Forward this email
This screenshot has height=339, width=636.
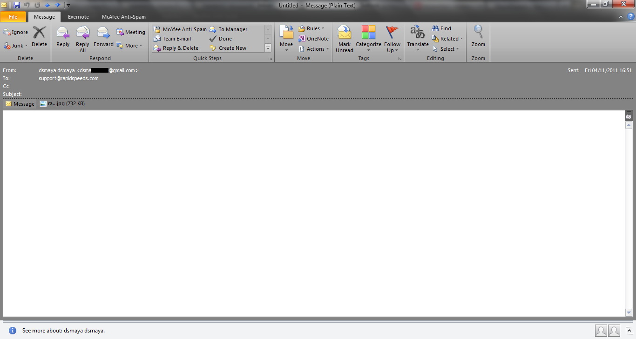(x=103, y=37)
